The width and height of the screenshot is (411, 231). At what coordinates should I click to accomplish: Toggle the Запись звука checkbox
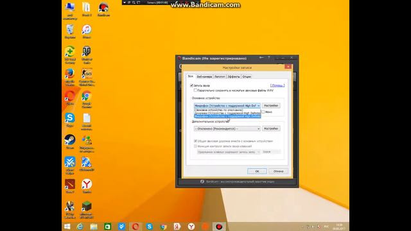tap(191, 85)
